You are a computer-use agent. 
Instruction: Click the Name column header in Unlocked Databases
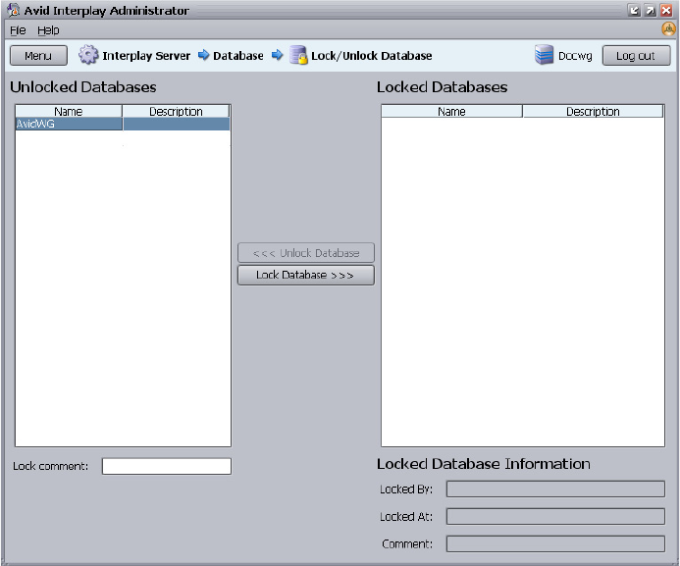tap(69, 112)
